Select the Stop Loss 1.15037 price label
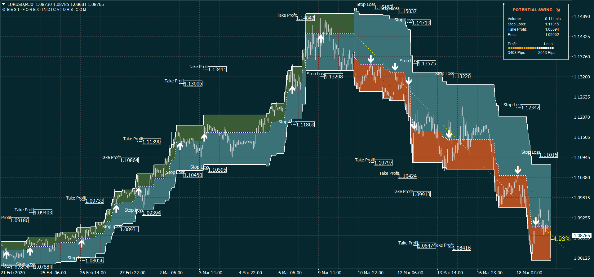Viewport: 594px width, 277px height. click(407, 11)
